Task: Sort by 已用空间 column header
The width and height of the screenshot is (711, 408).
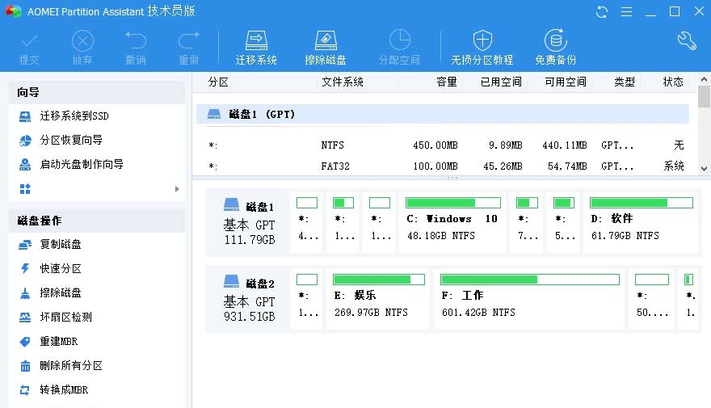Action: (501, 82)
